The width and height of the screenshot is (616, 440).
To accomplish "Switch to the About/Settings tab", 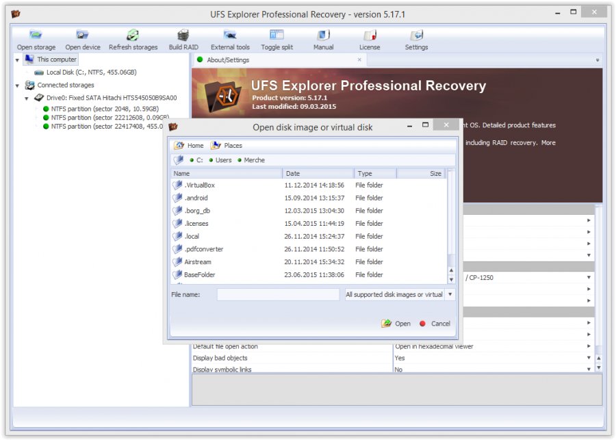I will pos(228,60).
